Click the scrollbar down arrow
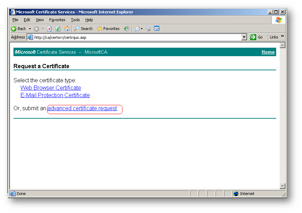The width and height of the screenshot is (302, 213). [x=283, y=186]
